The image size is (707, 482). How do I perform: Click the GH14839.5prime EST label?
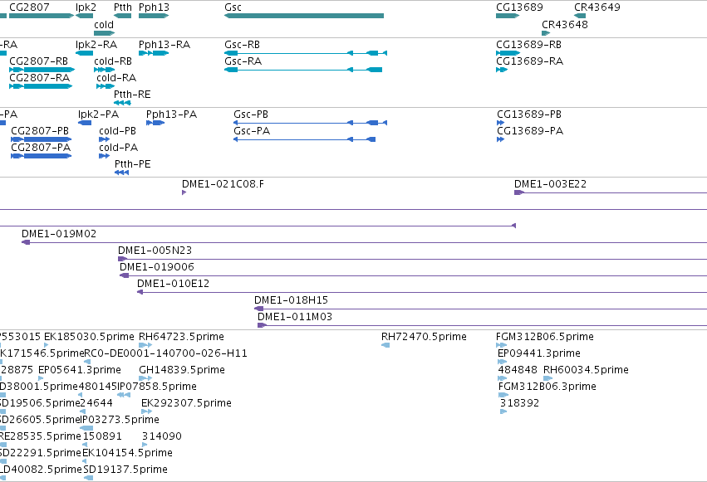182,370
